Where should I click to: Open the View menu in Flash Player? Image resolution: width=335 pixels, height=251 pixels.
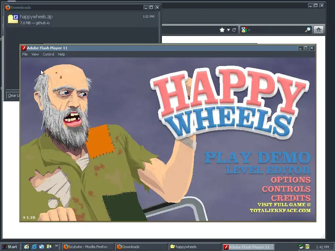pos(35,54)
